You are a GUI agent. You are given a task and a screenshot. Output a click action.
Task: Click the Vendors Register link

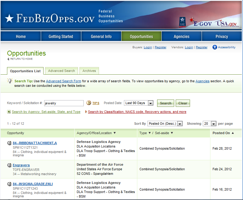(x=202, y=47)
